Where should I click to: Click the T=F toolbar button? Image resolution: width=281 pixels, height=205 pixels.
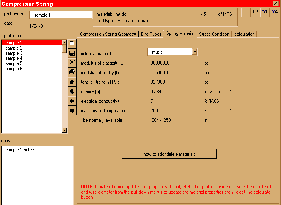[256, 12]
